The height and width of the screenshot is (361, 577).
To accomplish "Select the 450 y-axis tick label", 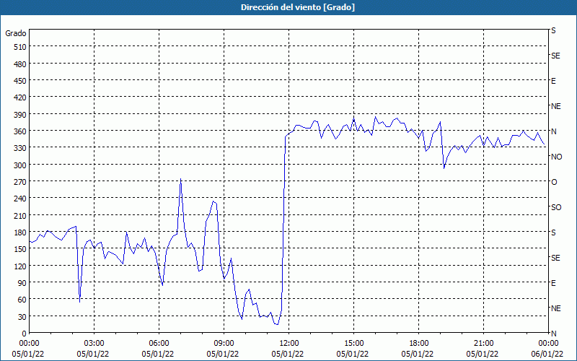I will coord(20,81).
